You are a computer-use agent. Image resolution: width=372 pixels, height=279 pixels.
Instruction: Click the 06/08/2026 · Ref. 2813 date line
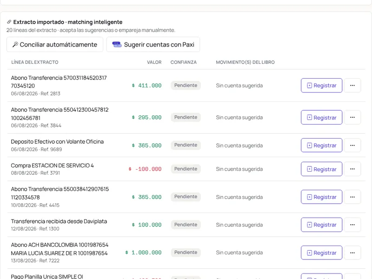(x=36, y=93)
